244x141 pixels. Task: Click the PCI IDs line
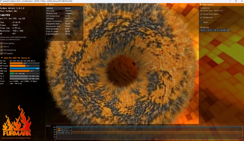pos(18,61)
